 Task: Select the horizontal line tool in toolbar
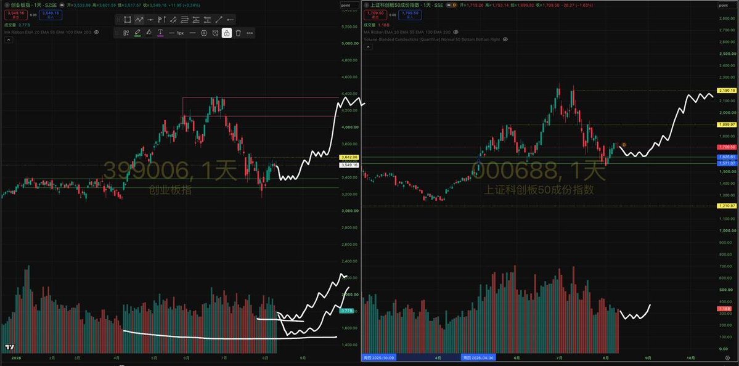point(150,20)
